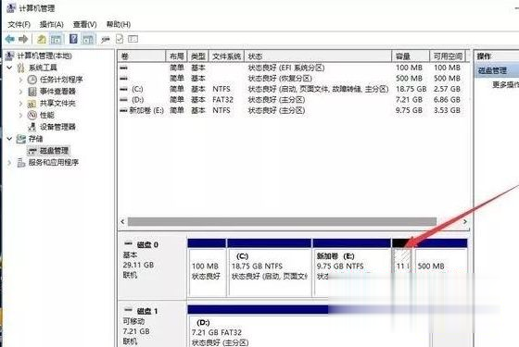This screenshot has width=519, height=347.
Task: Click the Back arrow toolbar icon
Action: (10, 39)
